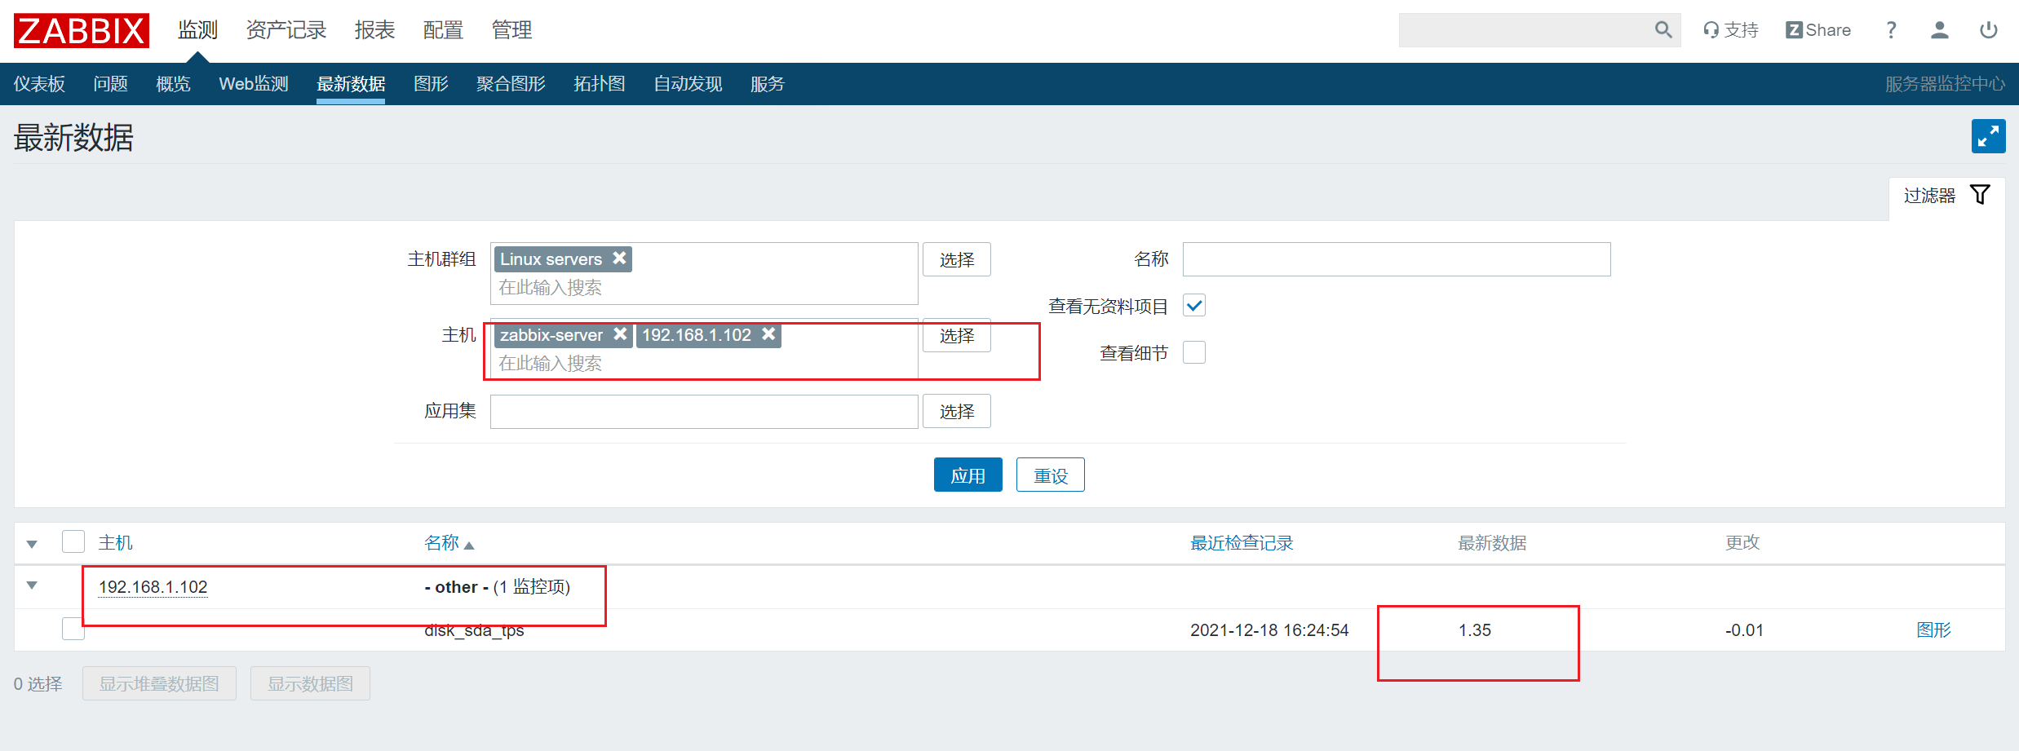Click host group search input
The image size is (2019, 751).
tap(704, 288)
